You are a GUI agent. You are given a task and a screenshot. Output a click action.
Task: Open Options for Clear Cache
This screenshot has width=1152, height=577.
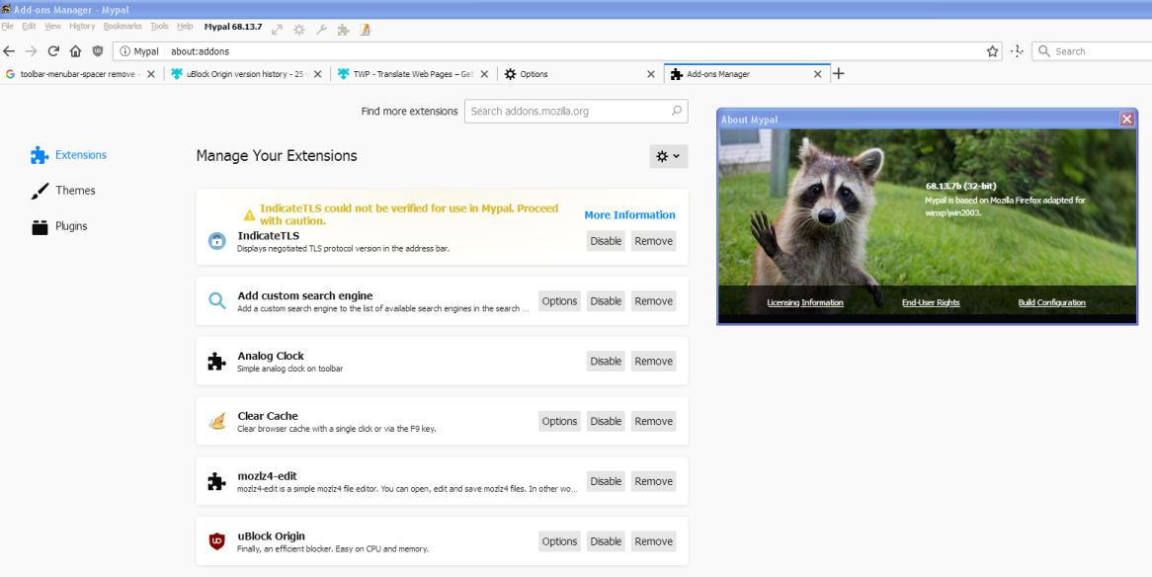point(559,421)
